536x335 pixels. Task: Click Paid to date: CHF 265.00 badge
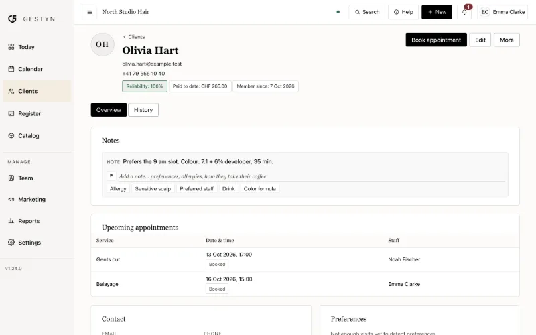coord(200,86)
